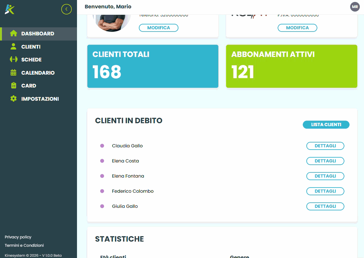Click the purple dot beside Claudia Gallo
Image resolution: width=364 pixels, height=258 pixels.
[102, 146]
